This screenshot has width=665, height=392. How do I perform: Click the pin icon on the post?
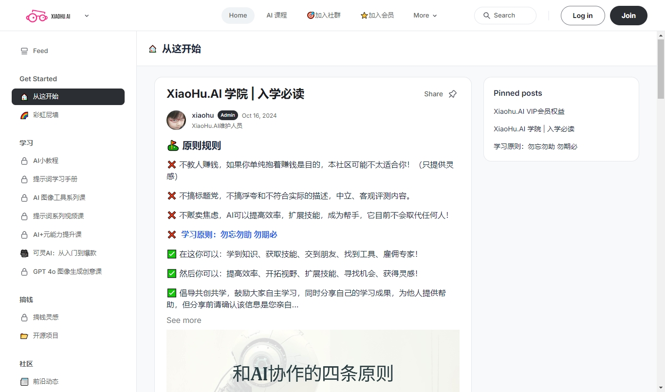[453, 94]
